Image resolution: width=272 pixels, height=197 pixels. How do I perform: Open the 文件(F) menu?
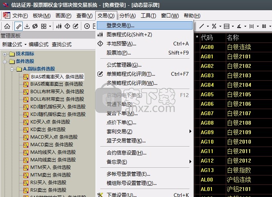[20, 16]
